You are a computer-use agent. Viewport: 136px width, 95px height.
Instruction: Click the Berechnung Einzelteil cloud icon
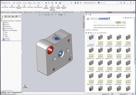(x=19, y=6)
